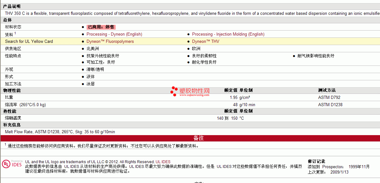380x183 pixels.
Task: Select the 外观 row label
Action: (9, 69)
